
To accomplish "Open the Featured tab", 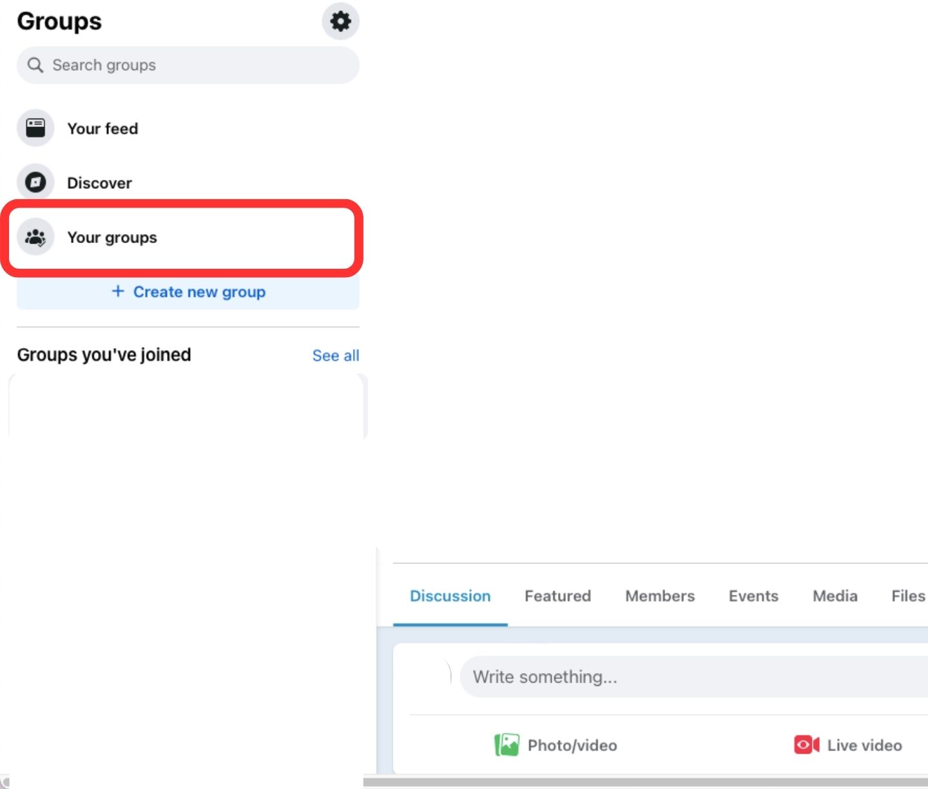I will point(557,596).
